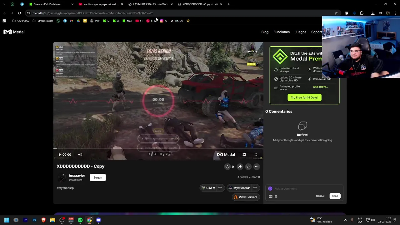Viewport: 400px width, 225px height.
Task: Click the View Servers button
Action: pyautogui.click(x=246, y=197)
